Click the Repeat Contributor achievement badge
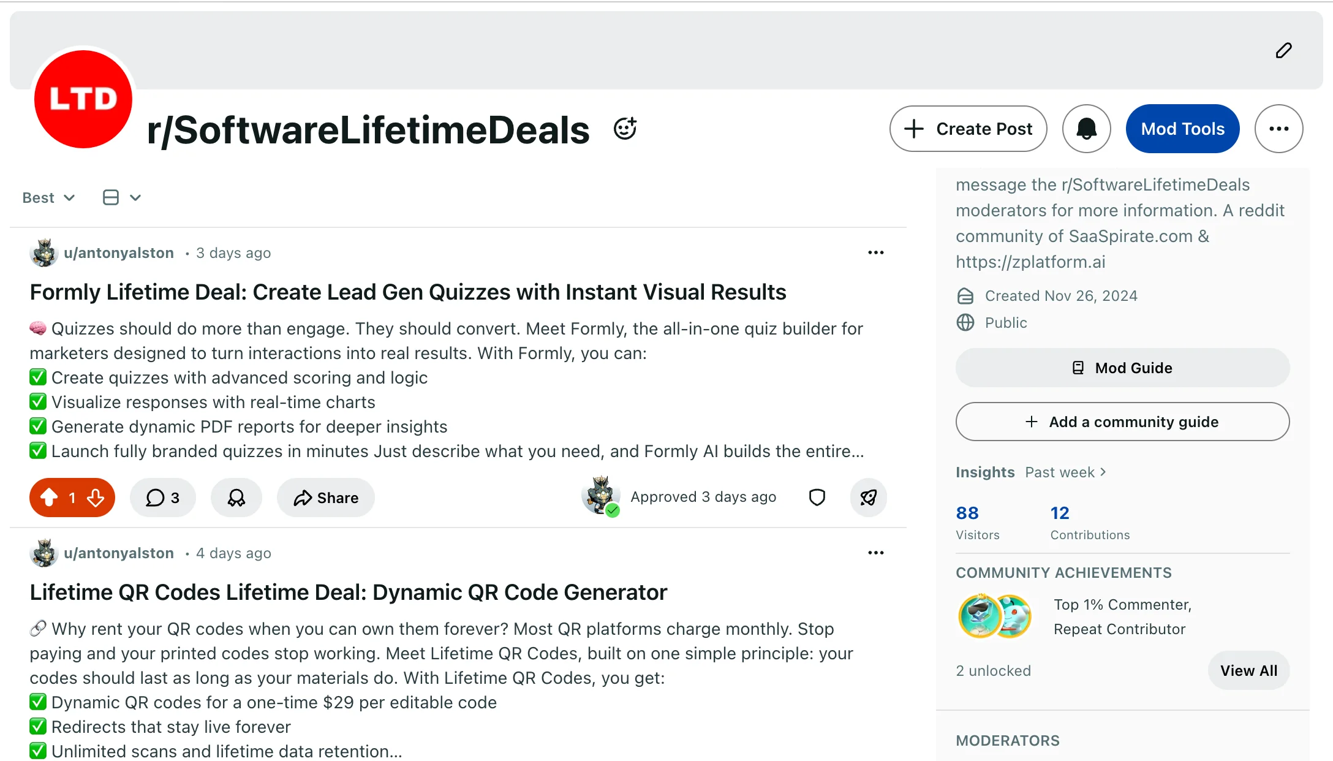This screenshot has height=761, width=1333. 1016,616
